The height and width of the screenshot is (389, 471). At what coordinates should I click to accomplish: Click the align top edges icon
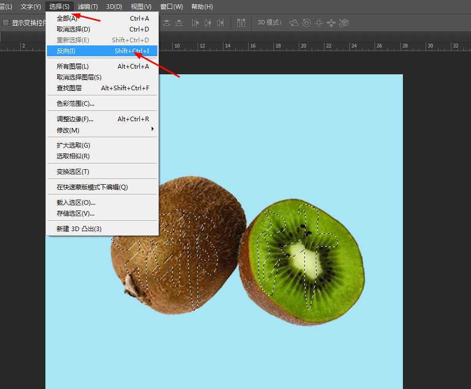tap(166, 23)
